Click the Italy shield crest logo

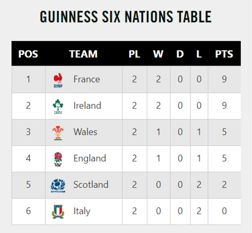[x=58, y=212]
